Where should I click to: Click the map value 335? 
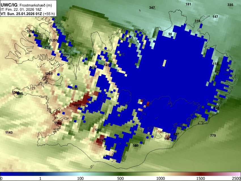(x=230, y=5)
